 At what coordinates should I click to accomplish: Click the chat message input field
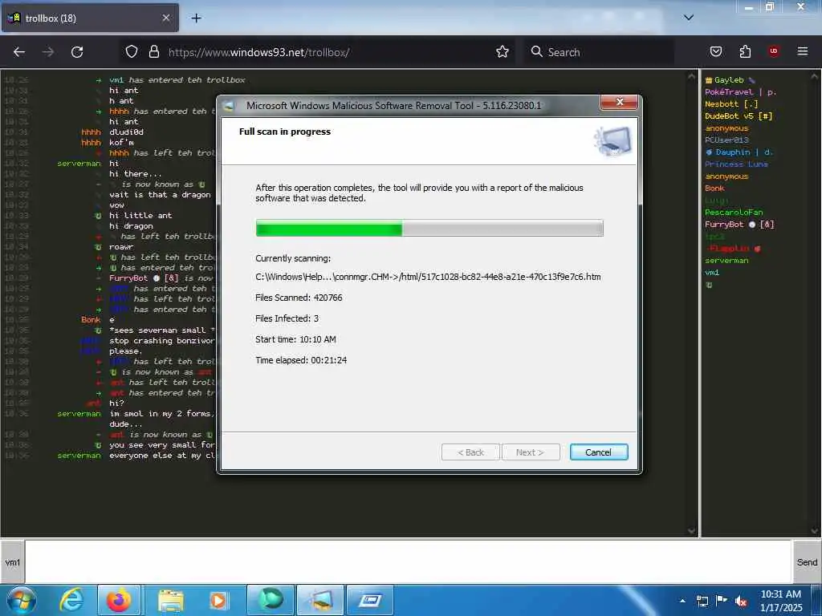[x=408, y=562]
